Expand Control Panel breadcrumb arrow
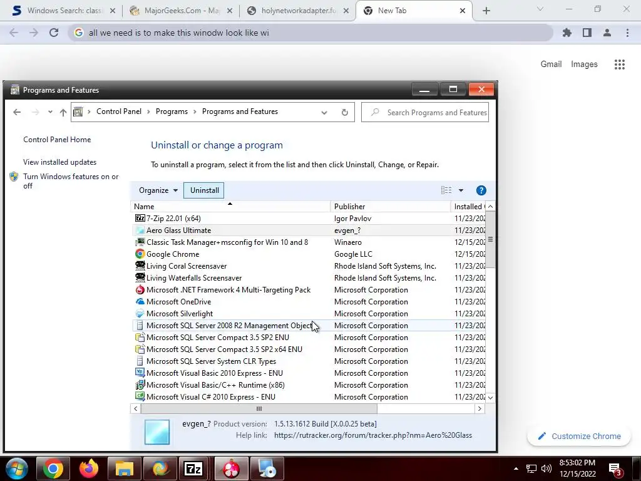Screen dimensions: 641x481 click(x=148, y=111)
